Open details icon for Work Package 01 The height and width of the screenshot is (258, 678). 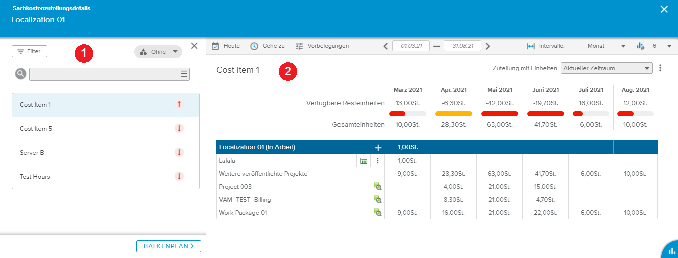(x=377, y=213)
